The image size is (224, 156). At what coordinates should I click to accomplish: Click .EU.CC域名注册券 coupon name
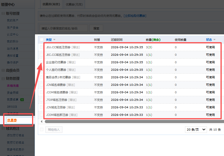click(58, 47)
